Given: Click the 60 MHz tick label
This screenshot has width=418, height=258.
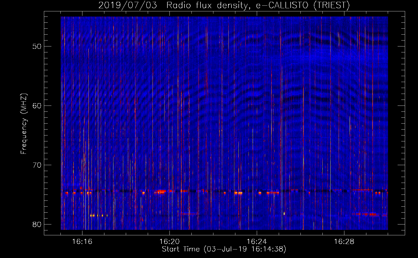Looking at the screenshot, I should click(x=37, y=106).
